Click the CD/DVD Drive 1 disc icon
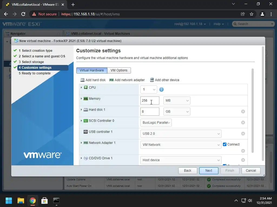277x207 pixels. tap(86, 158)
